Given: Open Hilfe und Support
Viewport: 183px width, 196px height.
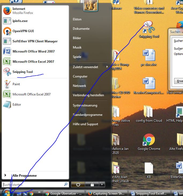Looking at the screenshot, I should pyautogui.click(x=85, y=124).
